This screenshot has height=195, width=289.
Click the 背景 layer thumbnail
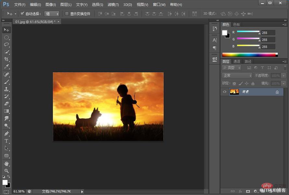[x=234, y=92]
